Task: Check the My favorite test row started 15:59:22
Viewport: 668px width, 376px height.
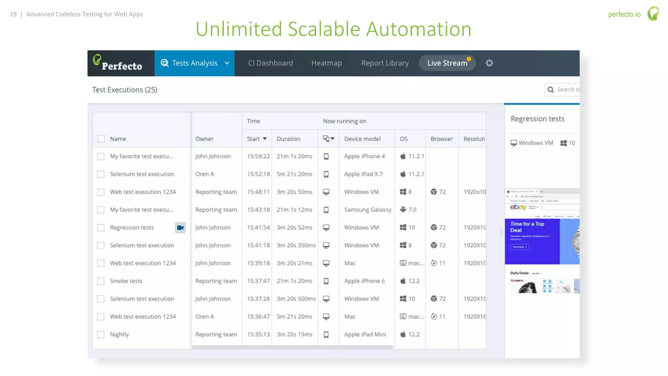Action: tap(101, 156)
